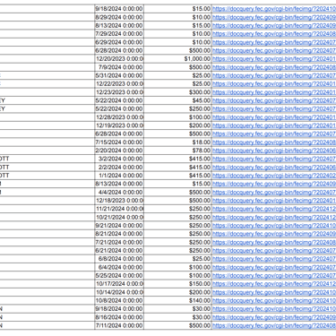Select the $1,000.00 amount cell
This screenshot has height=336, width=336.
[x=177, y=59]
